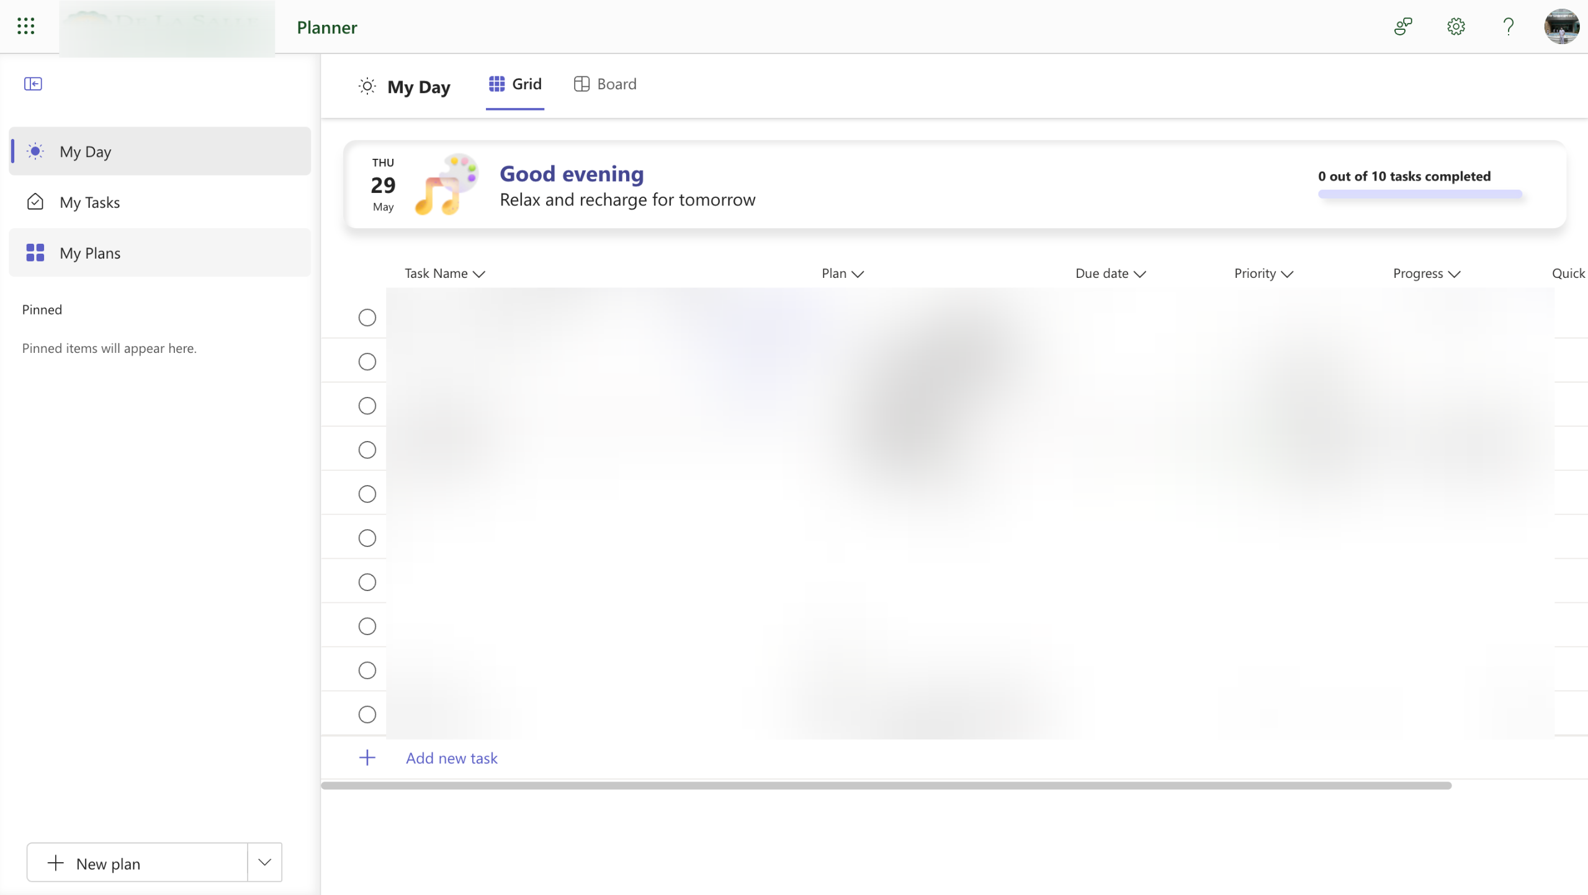Click the Add new task link
This screenshot has height=895, width=1588.
[452, 758]
